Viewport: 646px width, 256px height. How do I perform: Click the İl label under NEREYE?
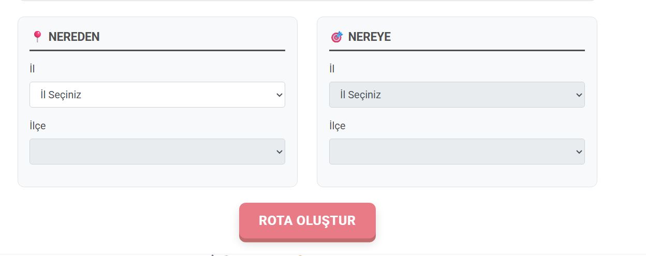pyautogui.click(x=332, y=69)
